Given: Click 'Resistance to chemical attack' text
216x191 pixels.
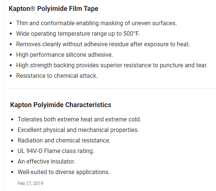Looking at the screenshot, I should (x=57, y=76).
